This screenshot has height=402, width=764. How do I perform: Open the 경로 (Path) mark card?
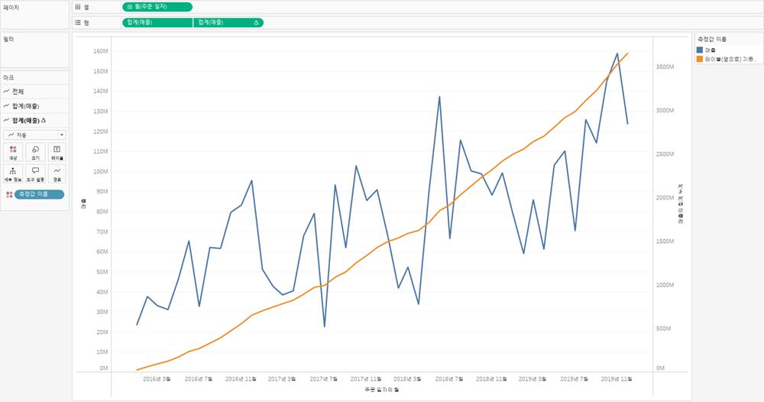(57, 173)
